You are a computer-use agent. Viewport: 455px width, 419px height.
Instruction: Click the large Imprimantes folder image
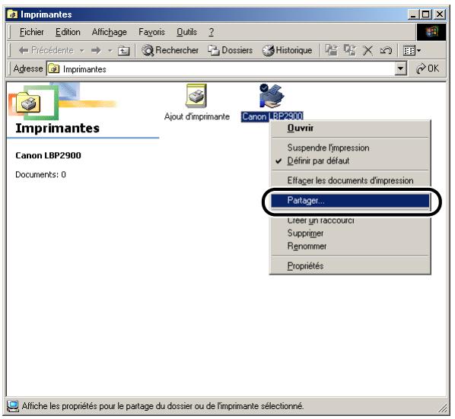tap(28, 103)
